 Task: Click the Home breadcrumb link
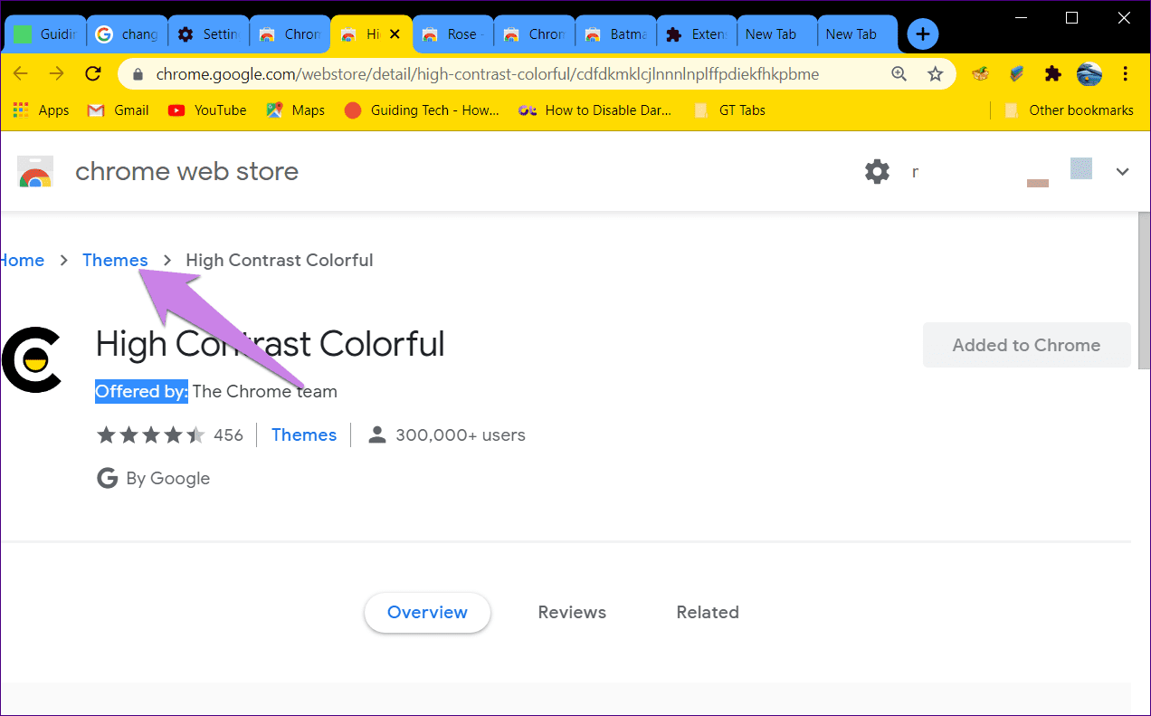22,261
